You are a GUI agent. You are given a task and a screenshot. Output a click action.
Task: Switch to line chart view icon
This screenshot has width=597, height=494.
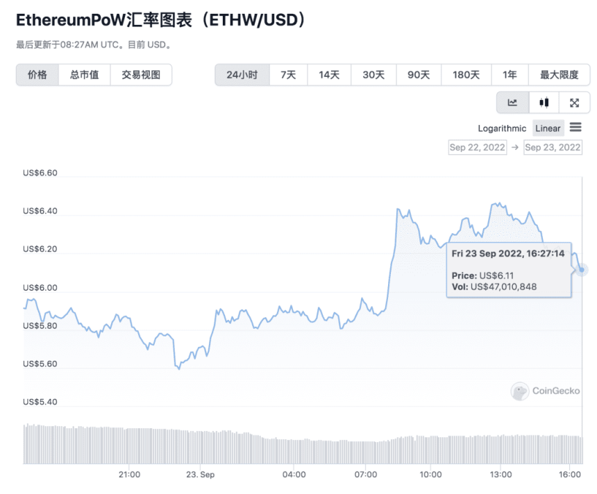[512, 103]
